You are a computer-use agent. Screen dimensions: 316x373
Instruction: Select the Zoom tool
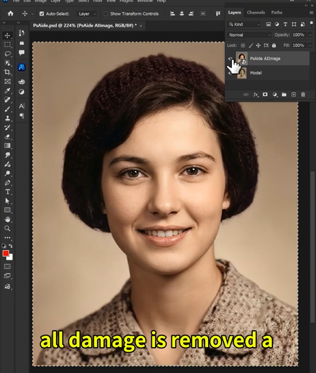pyautogui.click(x=7, y=228)
